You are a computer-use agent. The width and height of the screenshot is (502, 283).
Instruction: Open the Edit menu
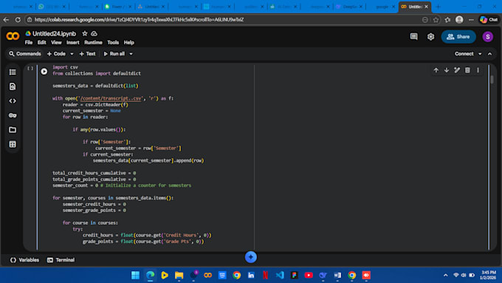click(x=41, y=42)
